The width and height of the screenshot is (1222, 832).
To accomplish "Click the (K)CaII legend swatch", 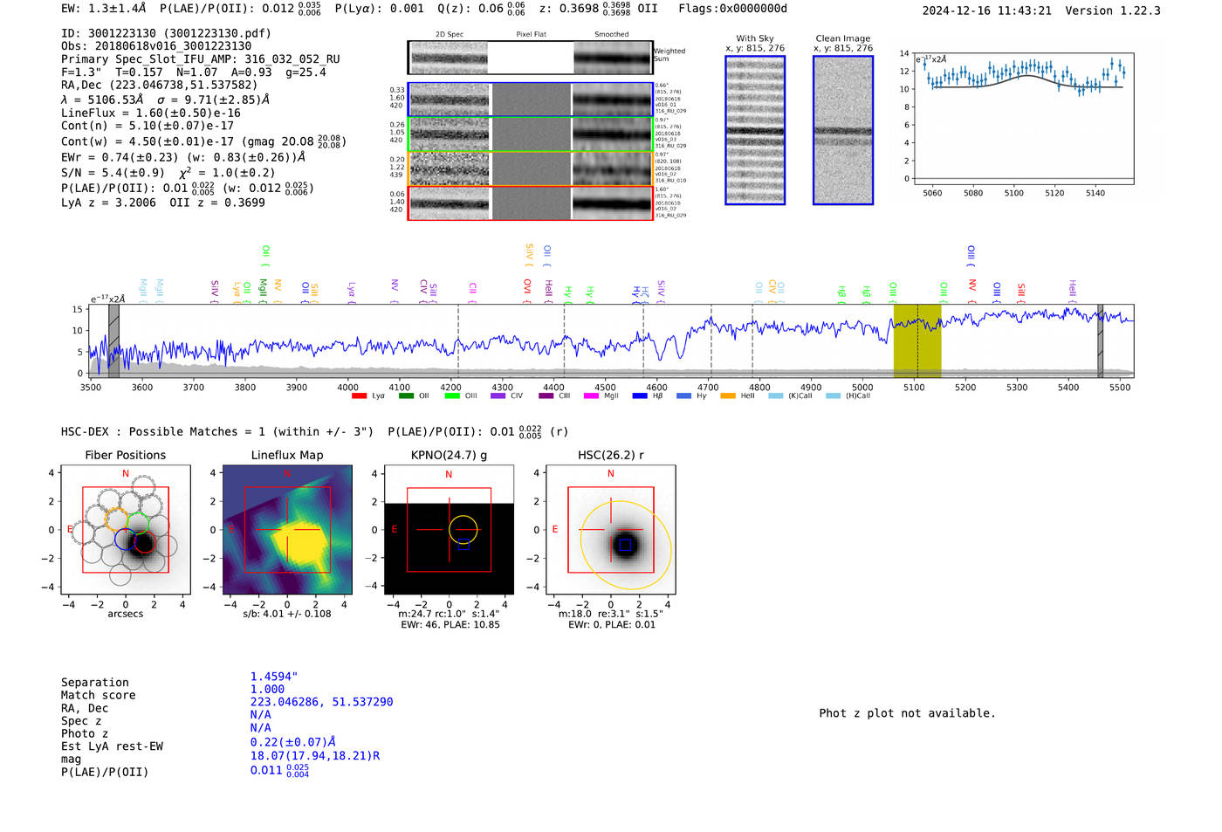I will [x=776, y=396].
